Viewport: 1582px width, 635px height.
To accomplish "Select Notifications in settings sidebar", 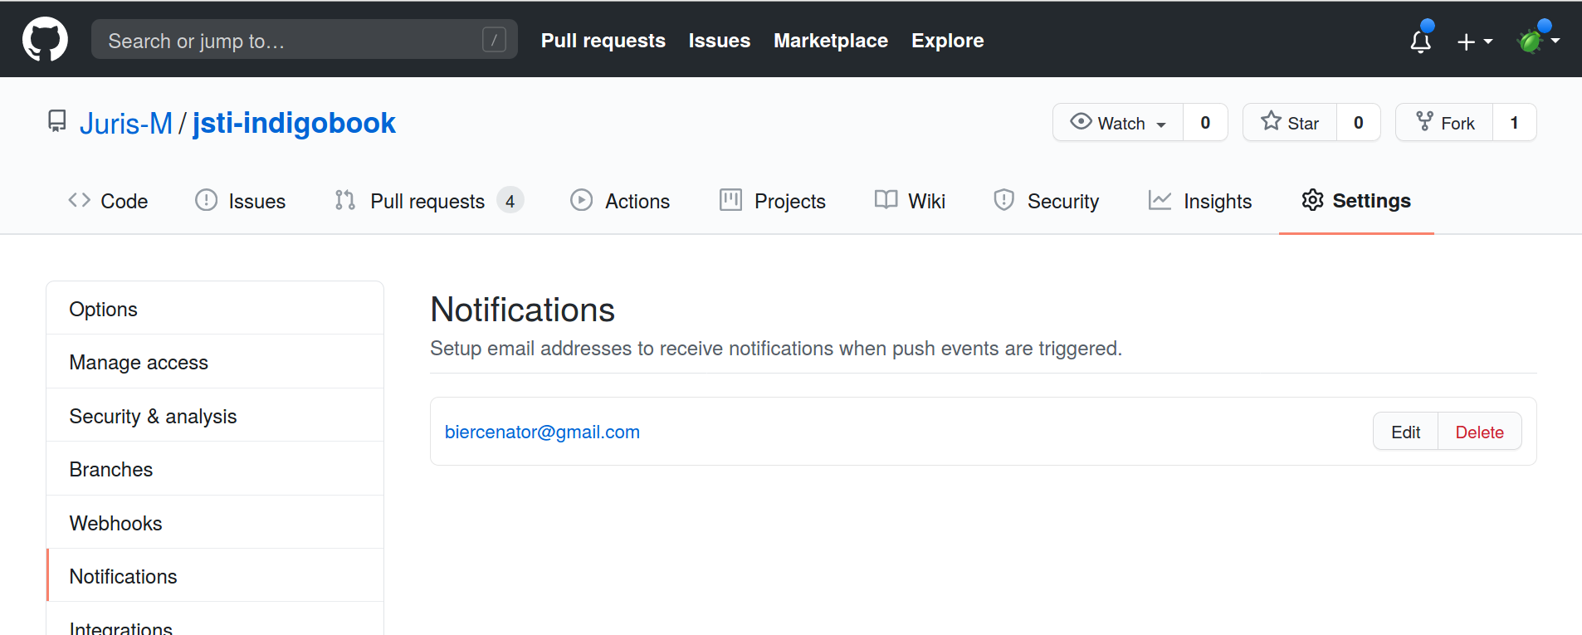I will (x=215, y=576).
